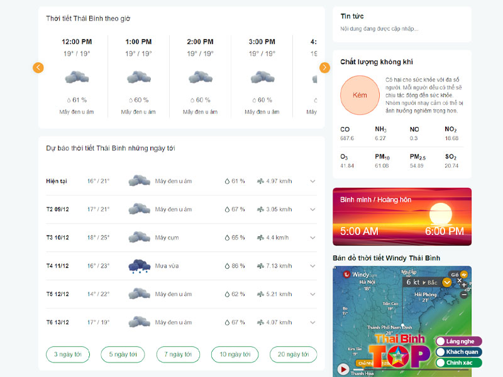Click the Bình minh / Hoàng hôn sunset banner
This screenshot has height=377, width=503.
(402, 217)
